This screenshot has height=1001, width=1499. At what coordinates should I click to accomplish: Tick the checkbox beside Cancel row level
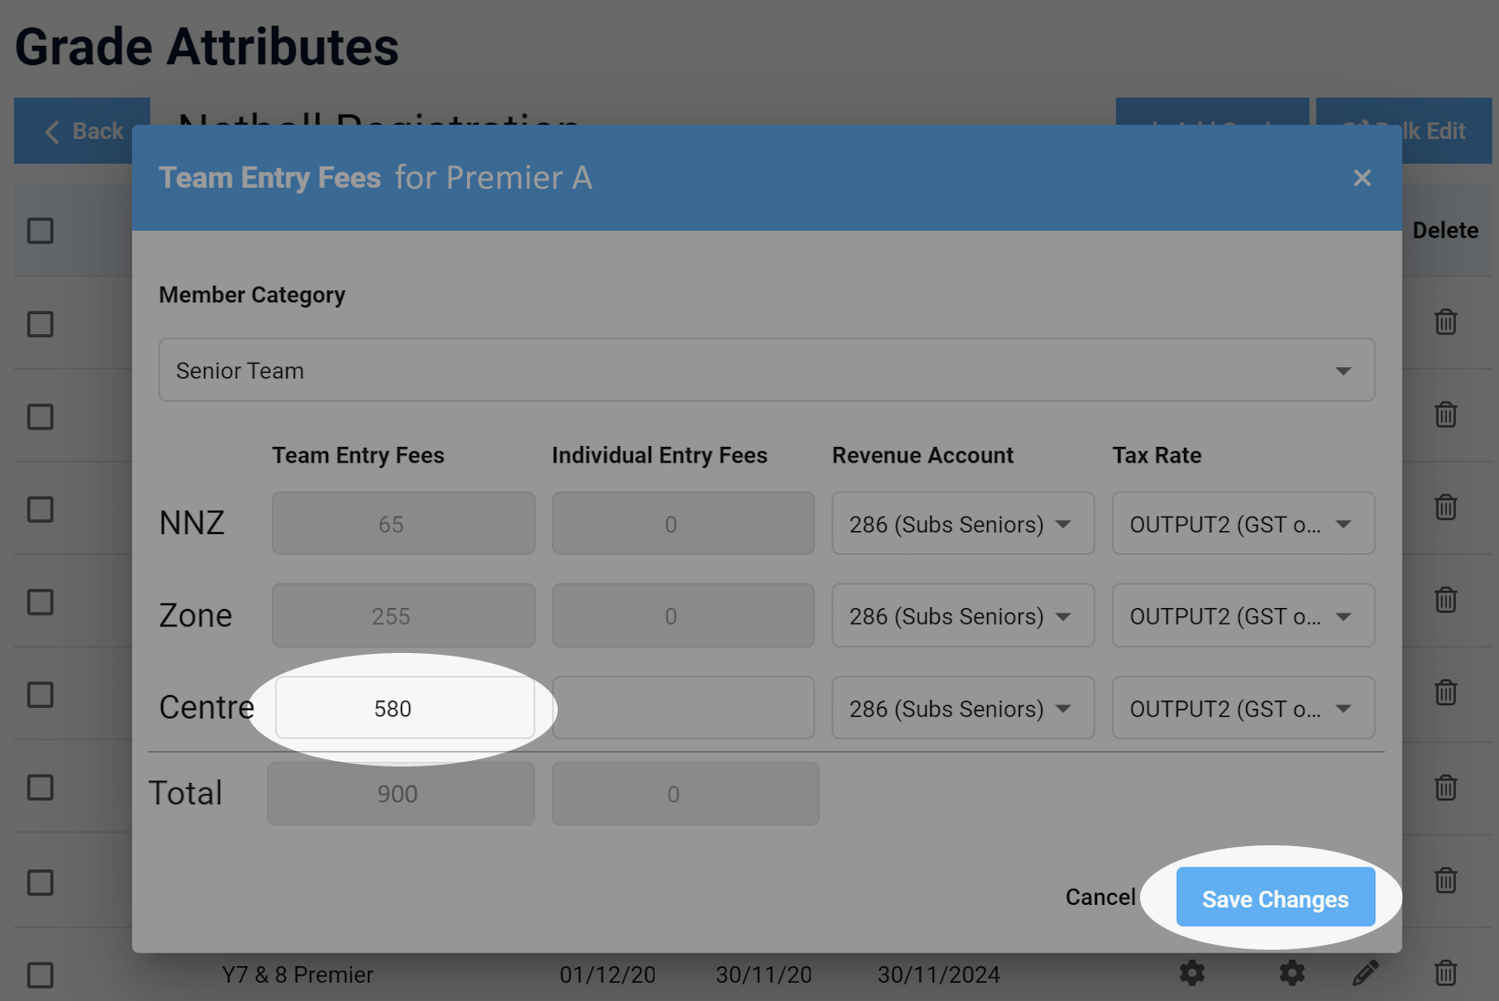[x=40, y=883]
